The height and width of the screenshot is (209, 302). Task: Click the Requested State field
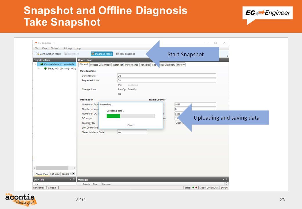pos(167,80)
